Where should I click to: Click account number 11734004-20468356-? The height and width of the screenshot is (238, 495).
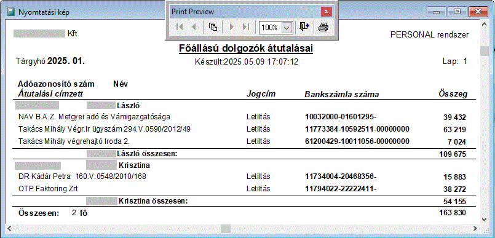(341, 177)
